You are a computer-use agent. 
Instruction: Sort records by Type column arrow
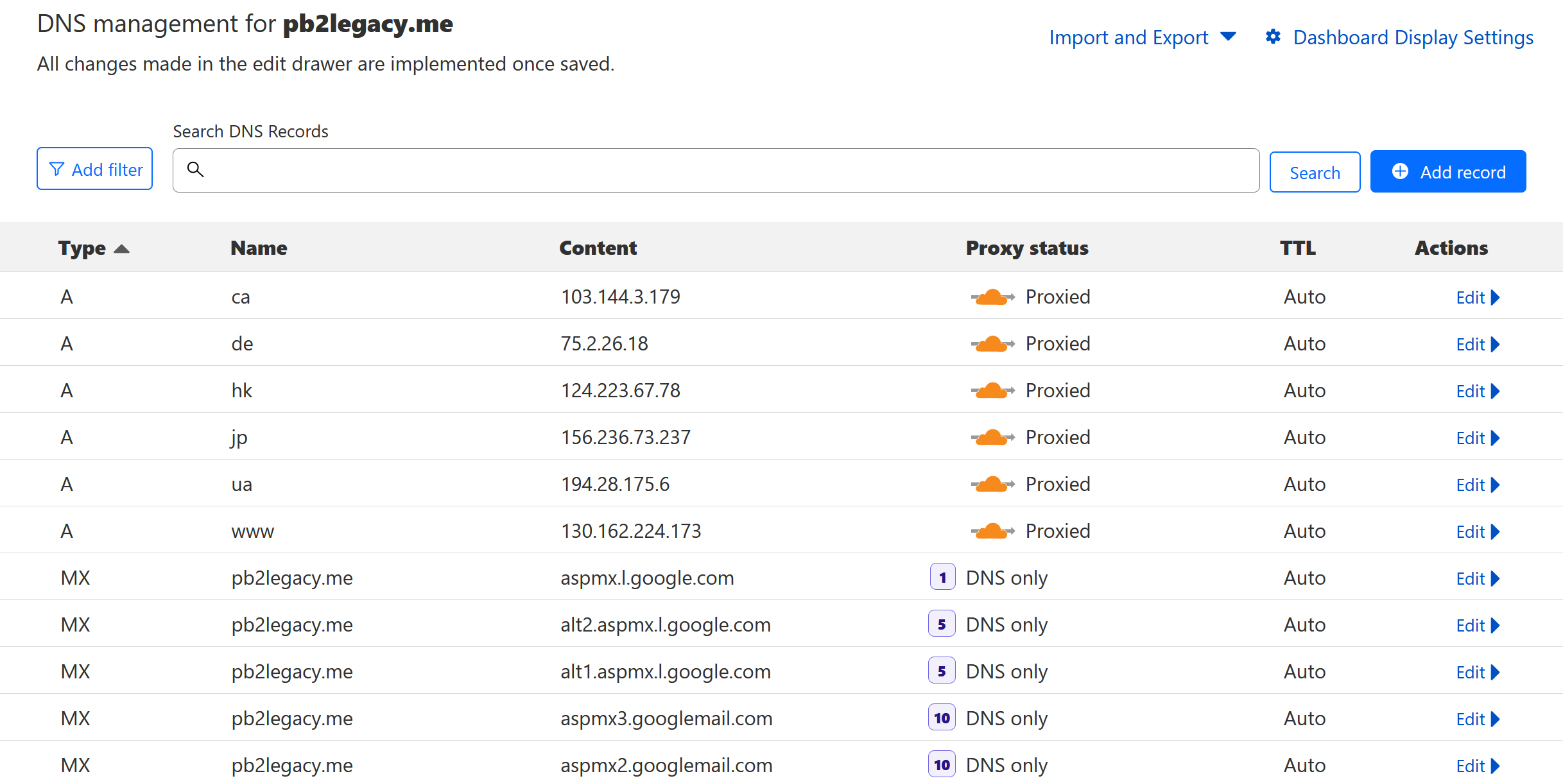122,249
